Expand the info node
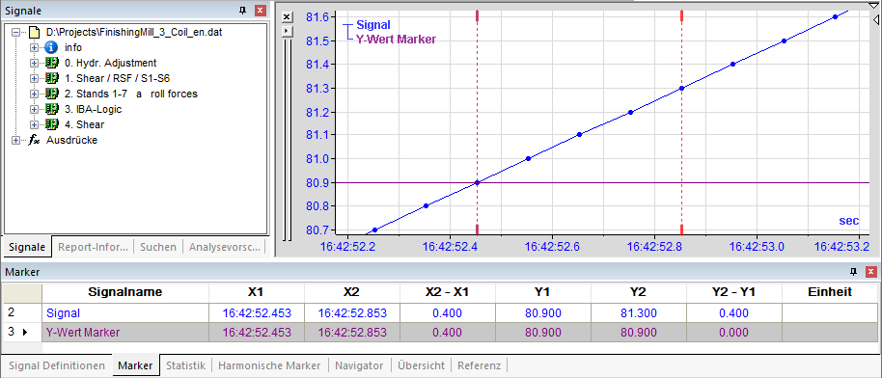The width and height of the screenshot is (882, 378). click(x=34, y=48)
